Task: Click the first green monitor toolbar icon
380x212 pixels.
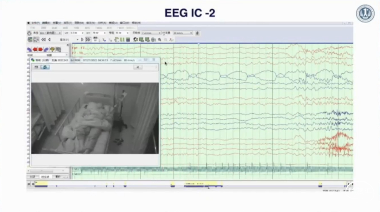Action: (x=142, y=39)
